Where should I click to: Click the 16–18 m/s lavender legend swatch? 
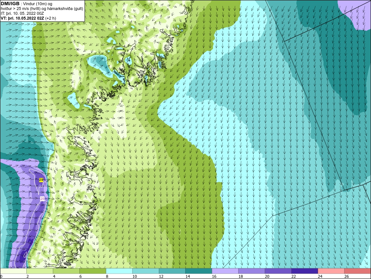coord(225,271)
